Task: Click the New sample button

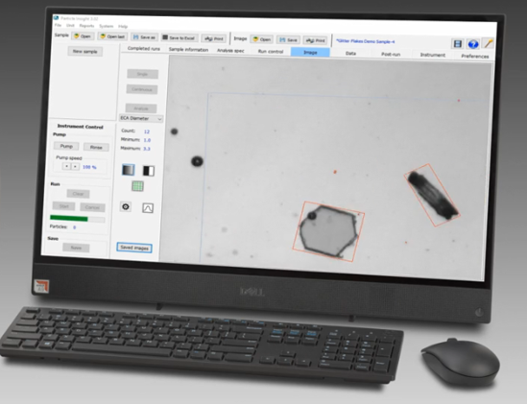Action: (85, 52)
